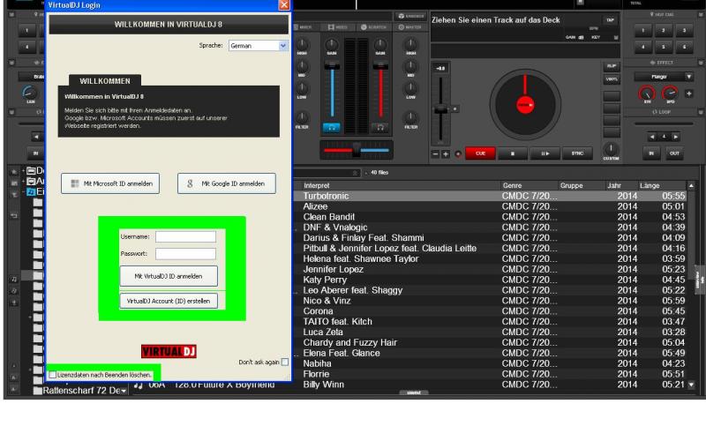Click VirtualDJ Account (ID) erstellen button
Viewport: 706px width, 441px height.
pos(169,301)
